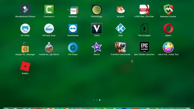Open Wondershare Filmora app
Viewport: 194px width, 109px height.
pyautogui.click(x=25, y=9)
